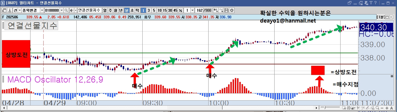
Task: Select 주 weekly period toggle
Action: 110,10
